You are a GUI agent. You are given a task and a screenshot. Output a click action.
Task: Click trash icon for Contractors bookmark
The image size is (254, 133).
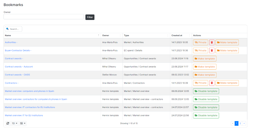[x=212, y=83]
